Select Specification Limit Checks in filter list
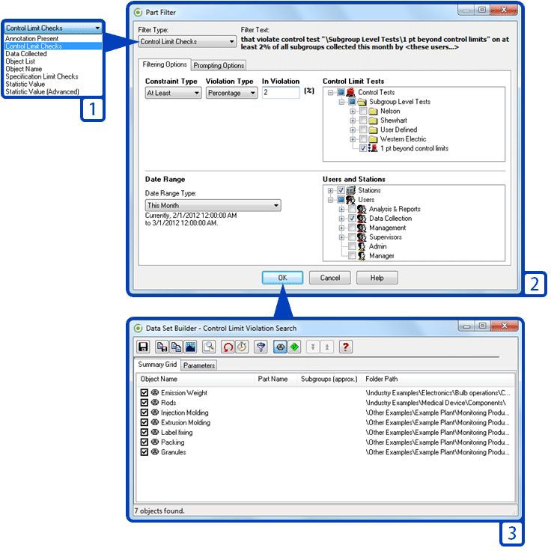The height and width of the screenshot is (551, 551). tap(42, 76)
